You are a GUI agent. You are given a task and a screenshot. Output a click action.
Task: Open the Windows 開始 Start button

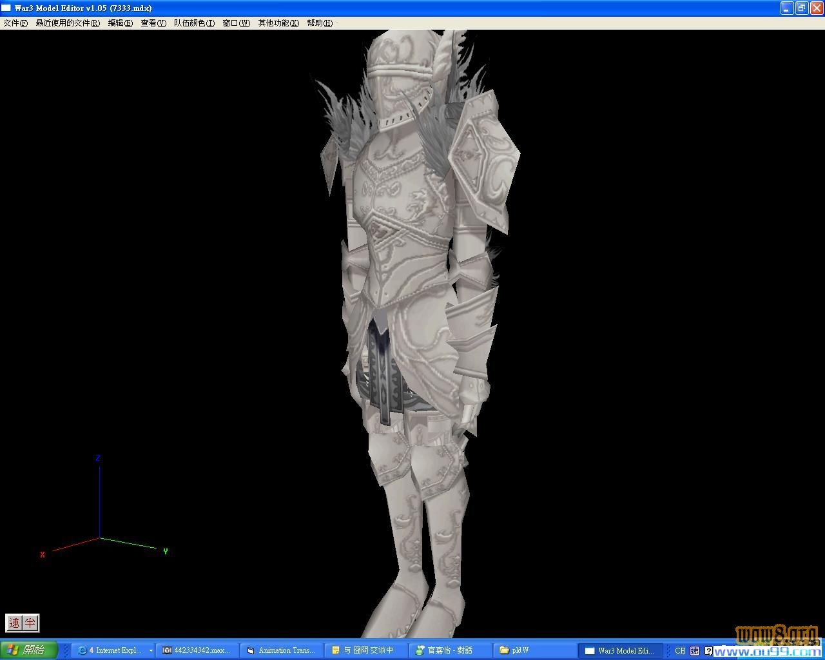pyautogui.click(x=28, y=650)
